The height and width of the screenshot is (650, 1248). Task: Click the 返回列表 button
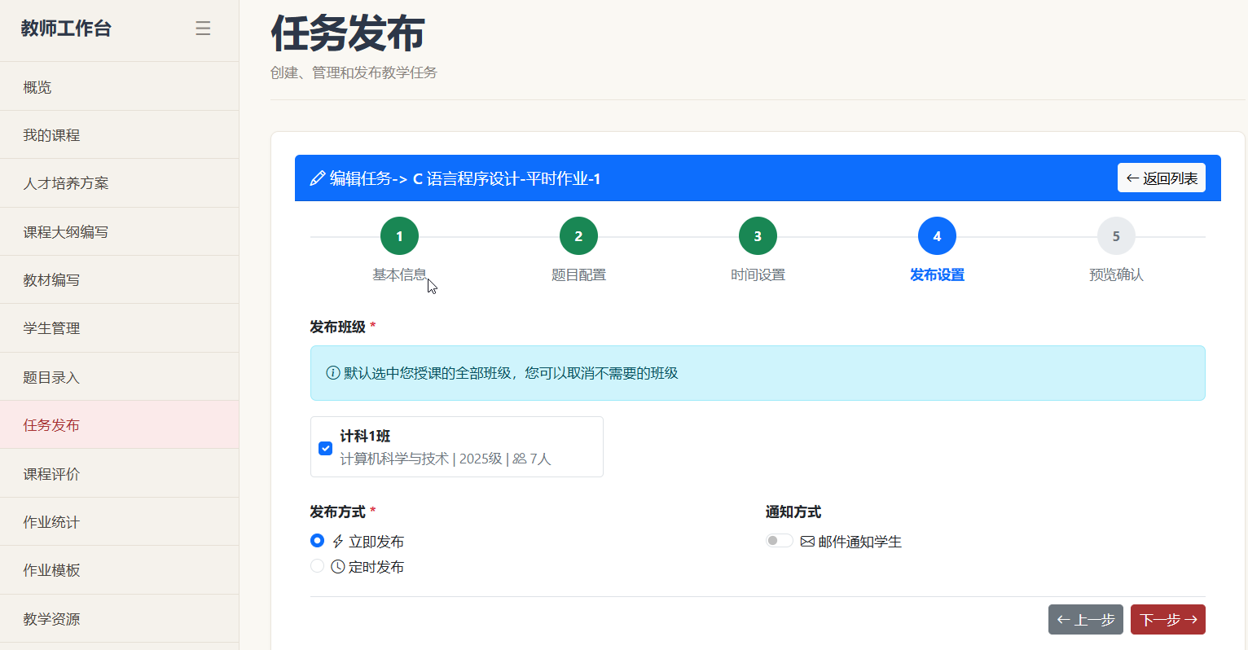1162,178
